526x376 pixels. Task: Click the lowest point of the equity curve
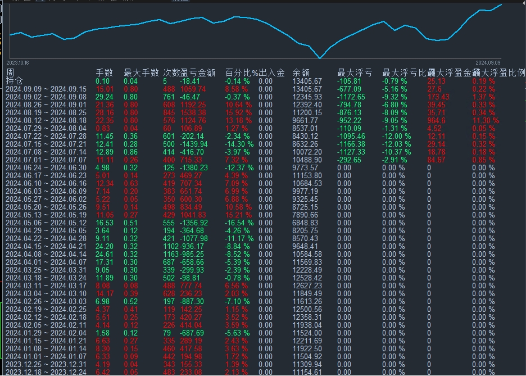(x=320, y=58)
